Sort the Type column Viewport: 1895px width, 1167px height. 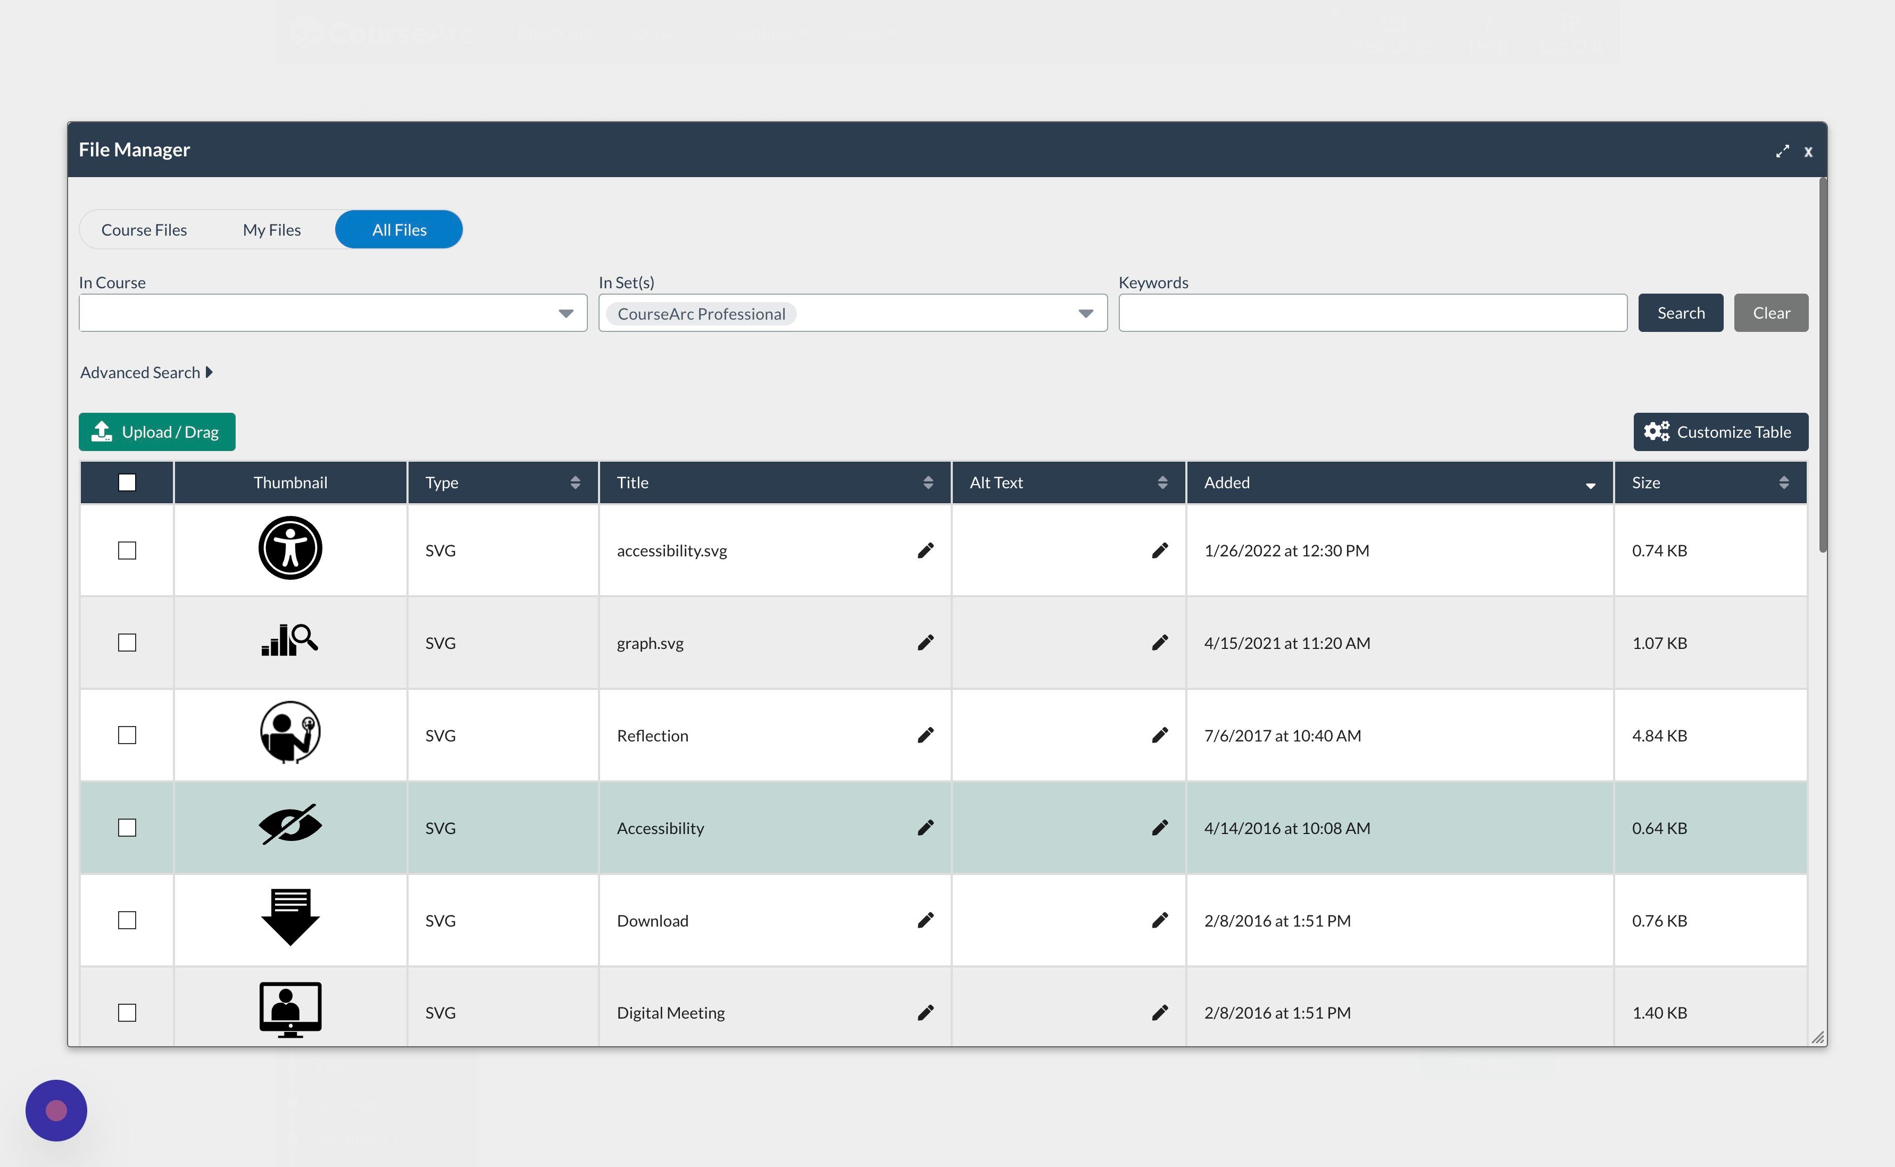(575, 481)
